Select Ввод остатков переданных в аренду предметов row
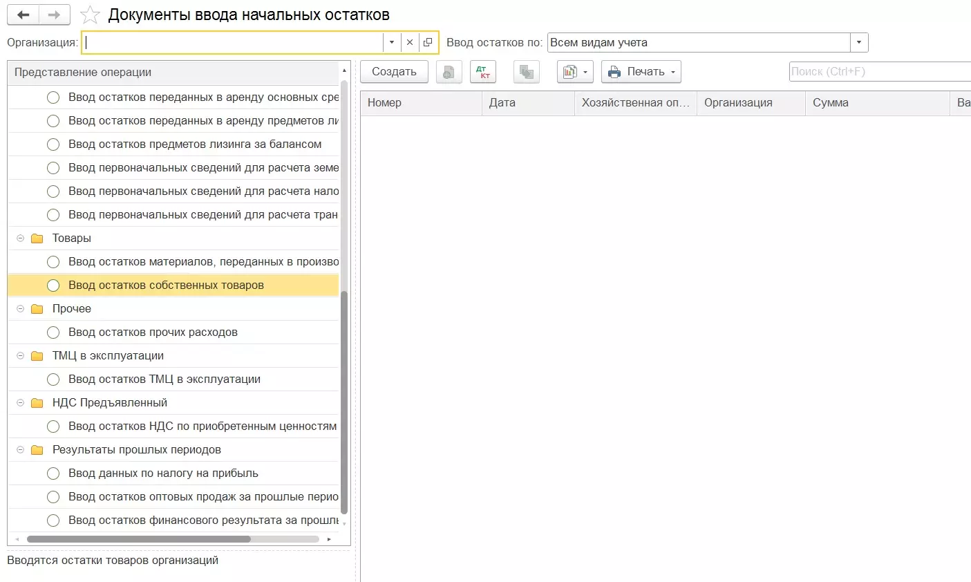 point(173,121)
